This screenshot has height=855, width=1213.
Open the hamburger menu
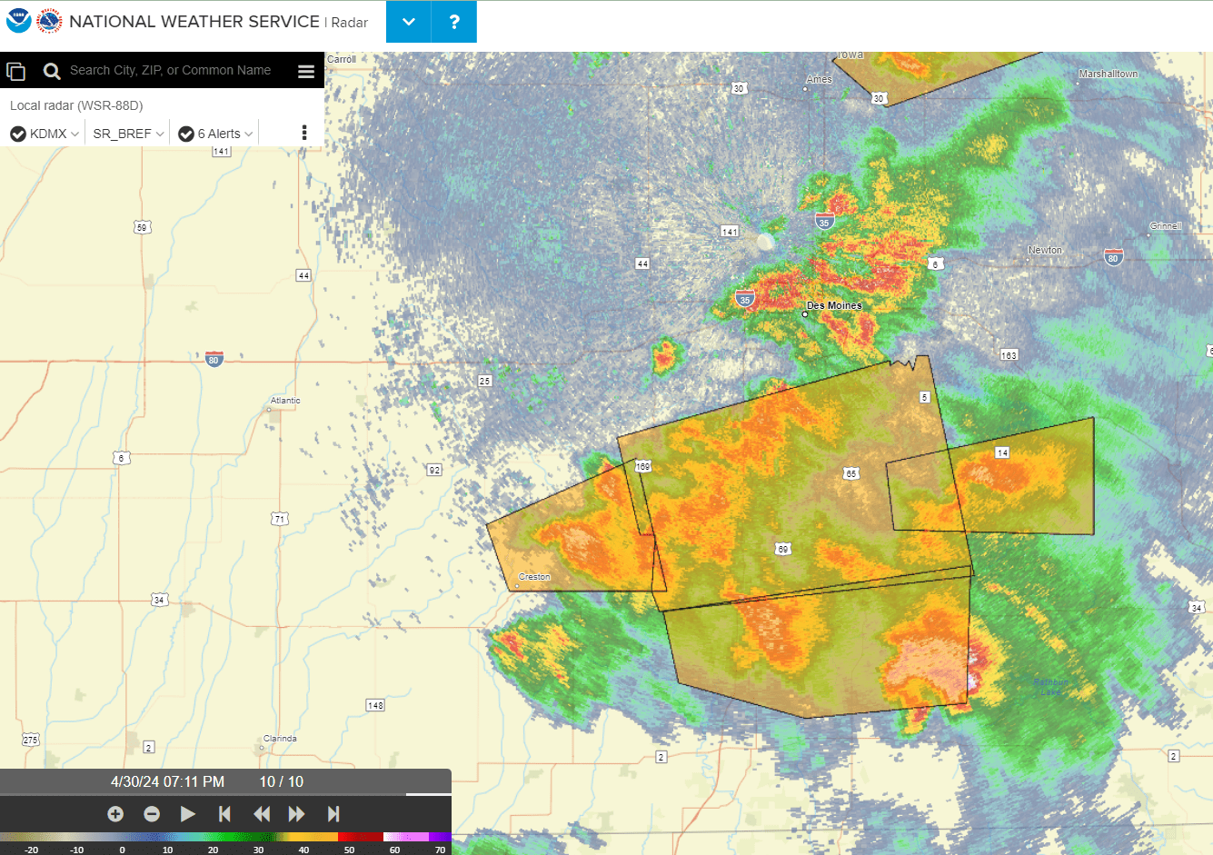coord(306,71)
